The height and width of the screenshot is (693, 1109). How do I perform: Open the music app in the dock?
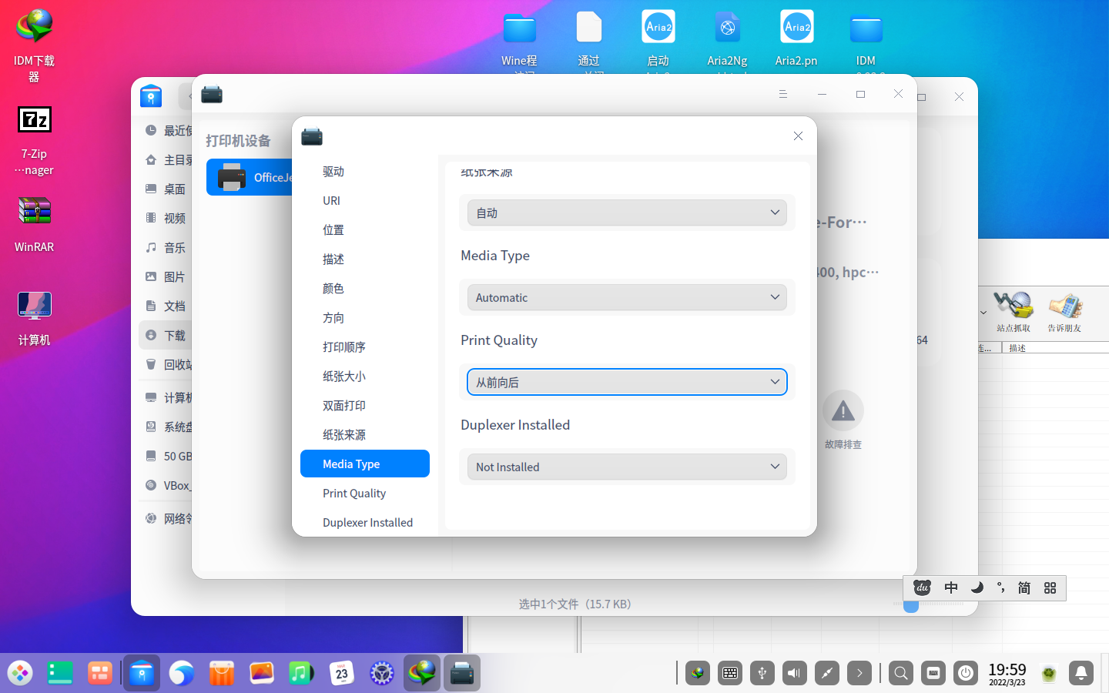[302, 673]
